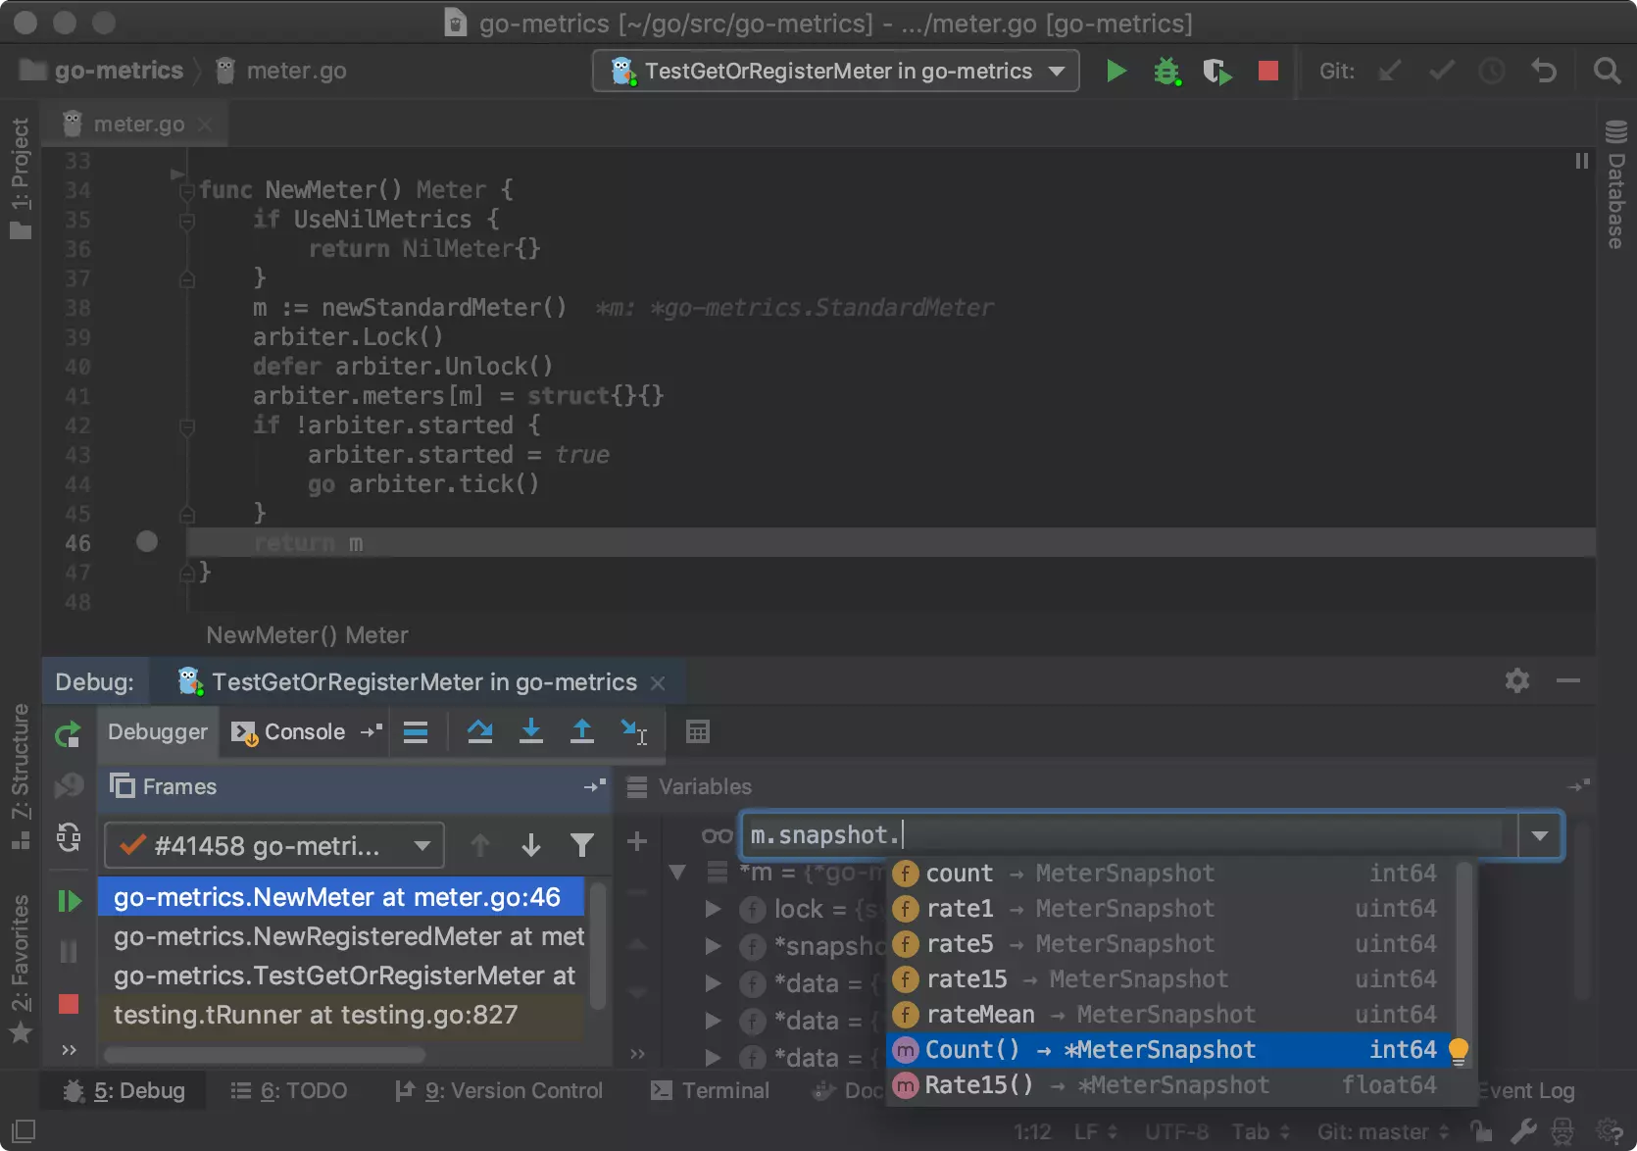1637x1151 pixels.
Task: Click the green Run button in toolbar
Action: 1116,72
